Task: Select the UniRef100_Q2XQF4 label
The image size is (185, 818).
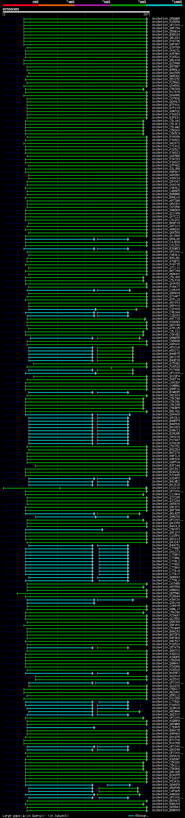Action: point(166,376)
